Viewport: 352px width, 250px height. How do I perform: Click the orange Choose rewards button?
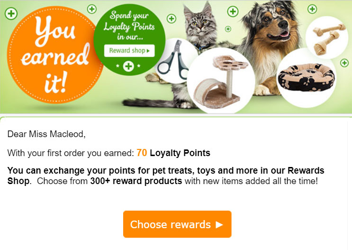(177, 224)
